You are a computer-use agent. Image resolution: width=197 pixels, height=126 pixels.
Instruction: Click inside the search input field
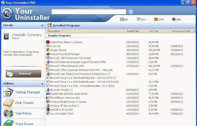point(89,12)
